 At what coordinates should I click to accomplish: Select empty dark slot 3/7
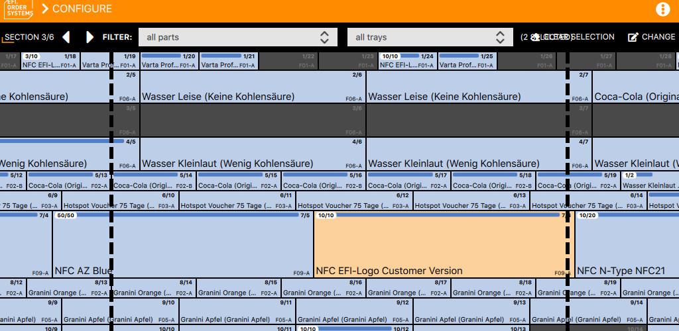tap(479, 120)
